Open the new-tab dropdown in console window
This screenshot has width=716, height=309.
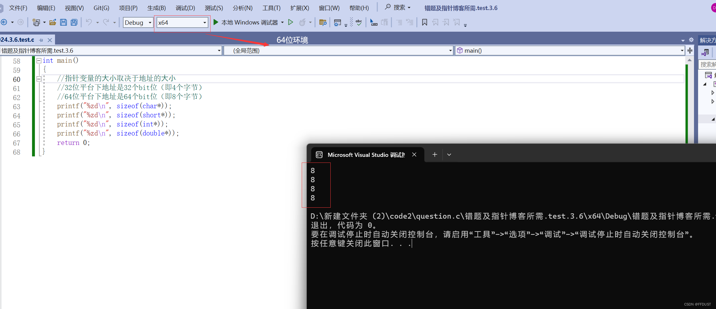pyautogui.click(x=449, y=154)
